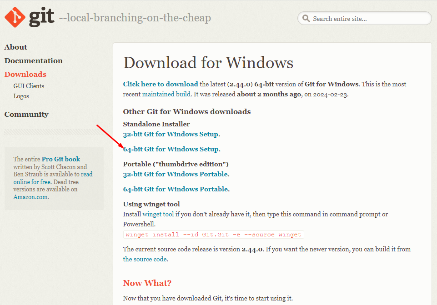Click the release date '2024-02-23' text
This screenshot has height=305, width=437.
coord(330,95)
